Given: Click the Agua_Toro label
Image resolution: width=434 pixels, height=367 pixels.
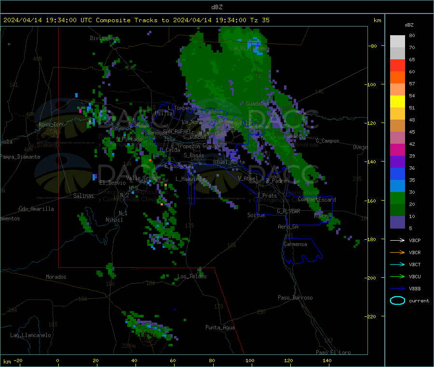Looking at the screenshot, I should [x=52, y=124].
